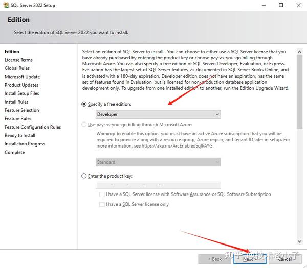Click the scrollbar down arrow
This screenshot has width=307, height=268.
pos(299,241)
